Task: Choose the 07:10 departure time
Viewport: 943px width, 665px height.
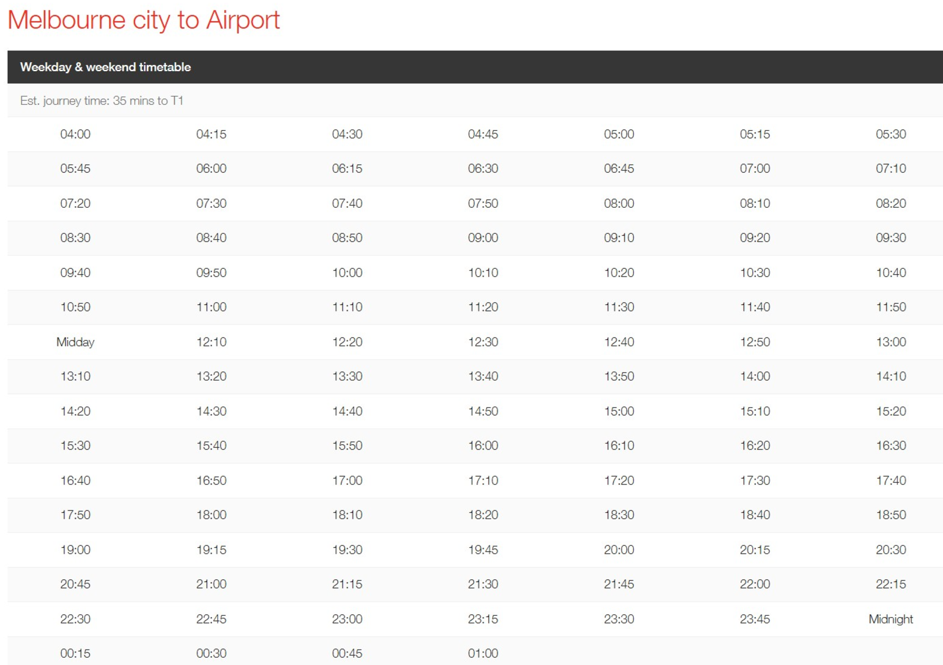Action: pyautogui.click(x=890, y=169)
